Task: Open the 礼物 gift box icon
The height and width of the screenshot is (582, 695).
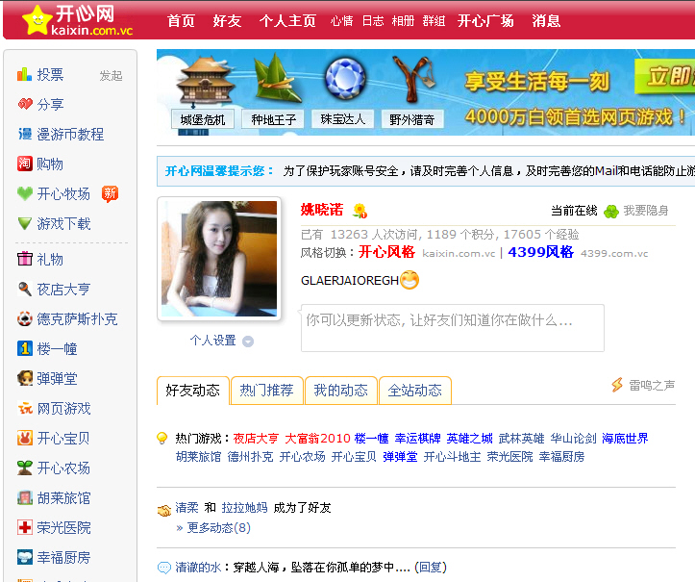Action: click(x=25, y=259)
